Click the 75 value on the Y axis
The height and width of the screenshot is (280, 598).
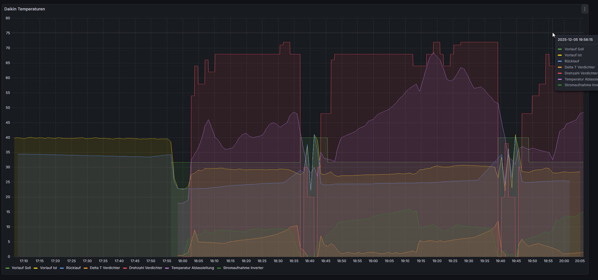(x=7, y=33)
